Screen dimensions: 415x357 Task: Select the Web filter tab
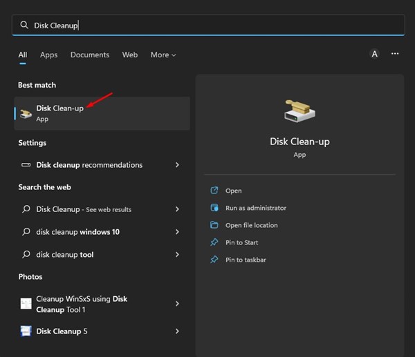130,55
